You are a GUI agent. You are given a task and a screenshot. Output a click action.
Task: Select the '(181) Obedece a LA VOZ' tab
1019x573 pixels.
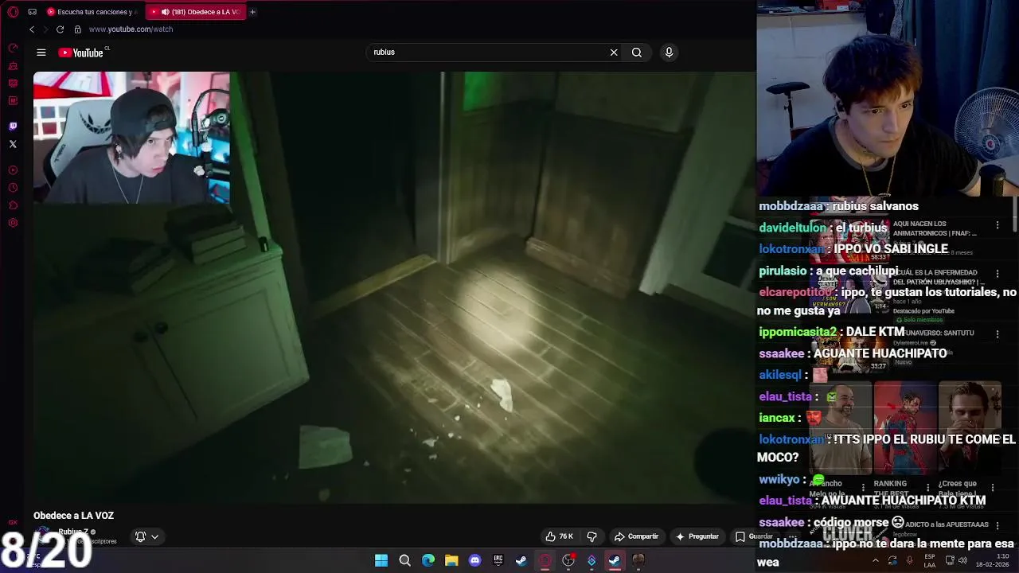pos(195,12)
